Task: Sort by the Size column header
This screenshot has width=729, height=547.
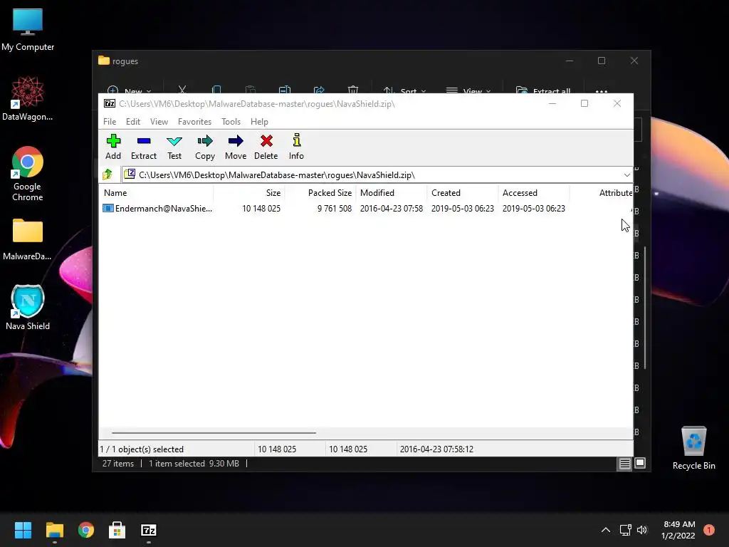Action: [249, 192]
